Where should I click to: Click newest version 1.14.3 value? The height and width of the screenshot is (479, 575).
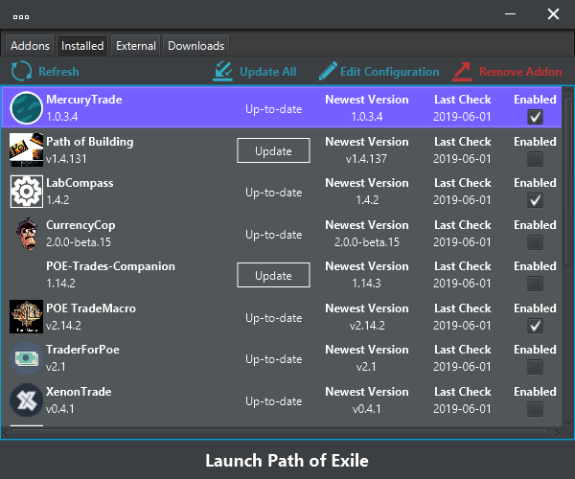click(x=367, y=284)
